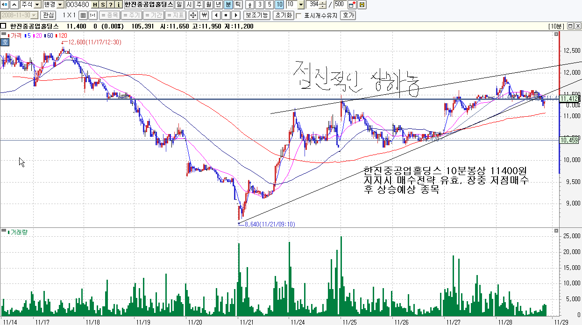The height and width of the screenshot is (325, 582).
Task: Expand the 변경 dropdown
Action: [x=53, y=5]
